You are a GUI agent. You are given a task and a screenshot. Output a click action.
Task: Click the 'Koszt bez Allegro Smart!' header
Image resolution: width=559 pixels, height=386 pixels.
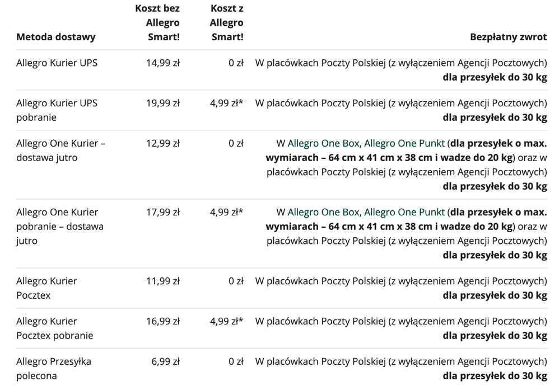pyautogui.click(x=157, y=22)
